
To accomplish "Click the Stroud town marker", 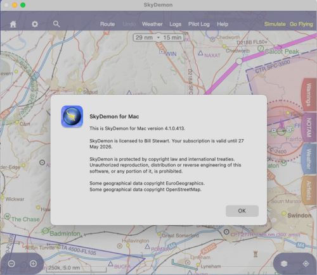I will pyautogui.click(x=81, y=90).
